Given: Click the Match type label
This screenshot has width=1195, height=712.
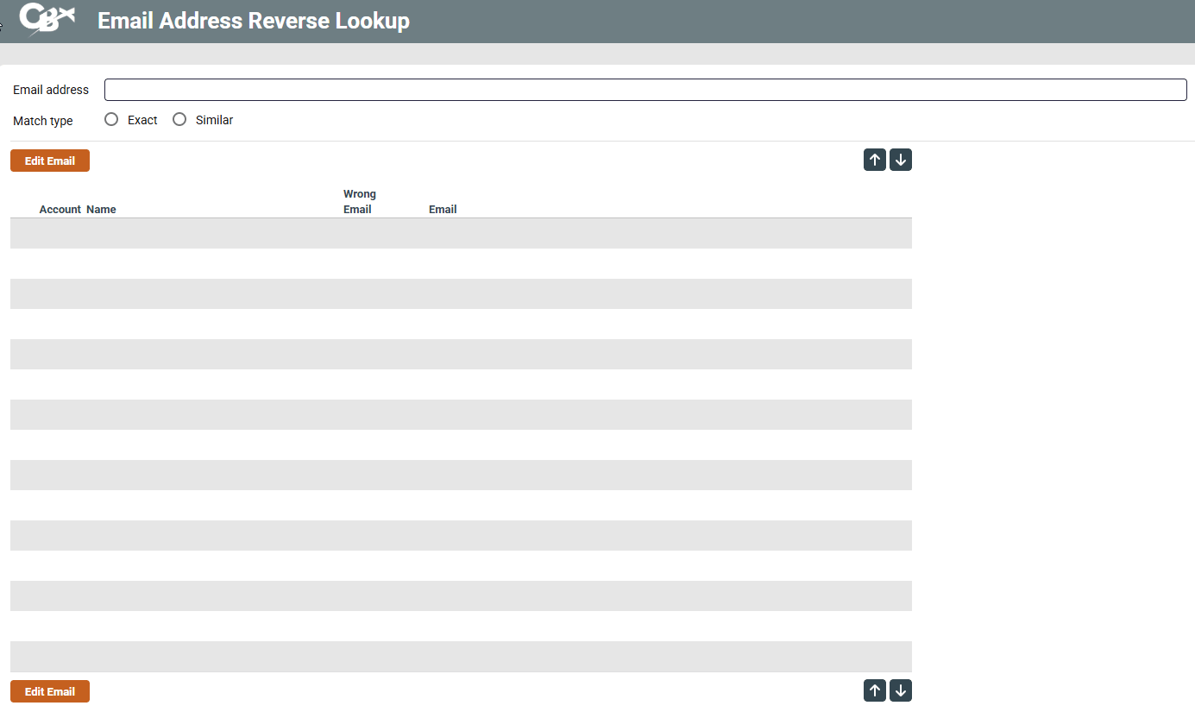Looking at the screenshot, I should coord(43,121).
